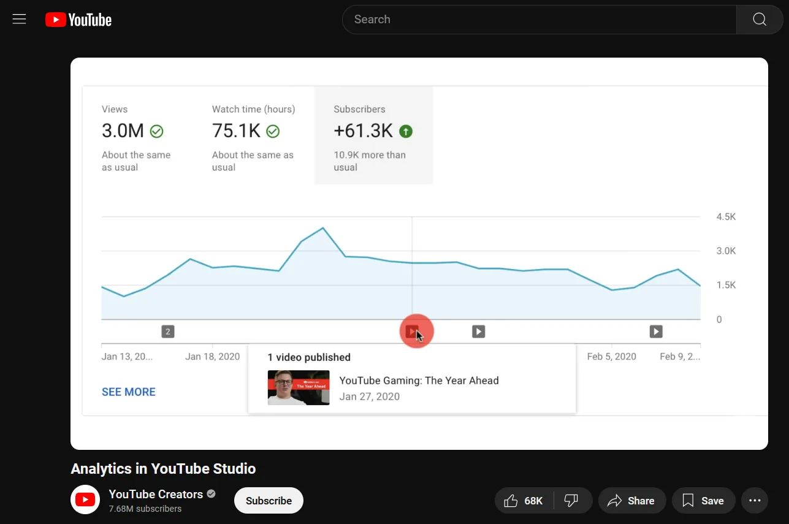This screenshot has height=524, width=789.
Task: Click the YouTube home logo
Action: click(78, 20)
